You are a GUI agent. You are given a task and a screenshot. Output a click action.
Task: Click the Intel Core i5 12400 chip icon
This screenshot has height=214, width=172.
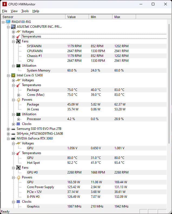[x=13, y=75]
